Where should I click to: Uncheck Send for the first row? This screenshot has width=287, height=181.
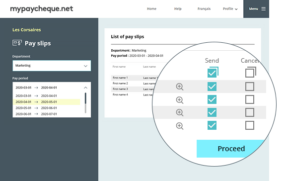click(212, 87)
